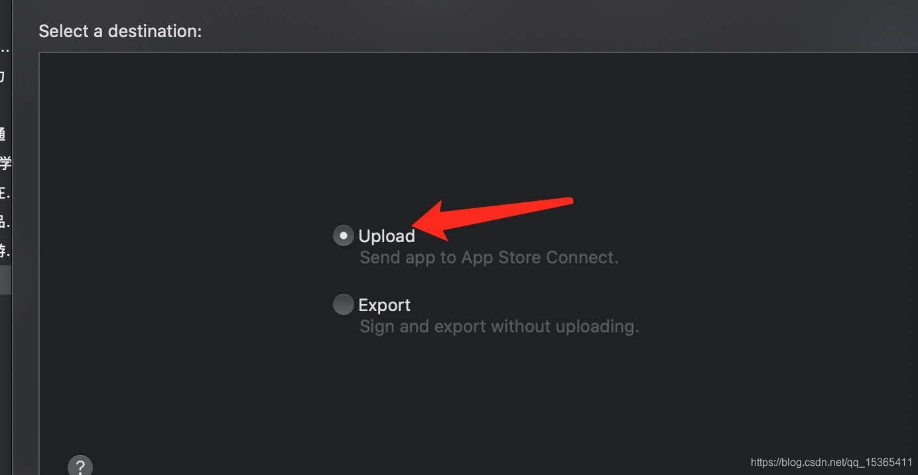Select the topmost truncated sidebar item
The height and width of the screenshot is (475, 918).
point(5,48)
